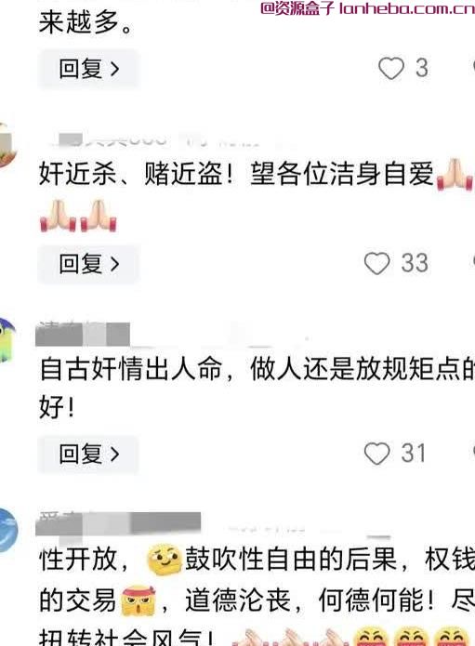Click the 33 like count number
The image size is (475, 646).
coord(415,263)
